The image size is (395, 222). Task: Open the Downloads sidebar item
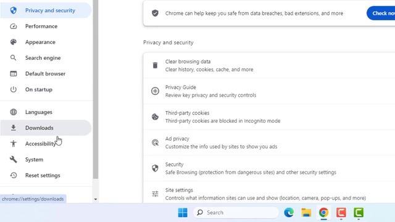click(x=46, y=128)
